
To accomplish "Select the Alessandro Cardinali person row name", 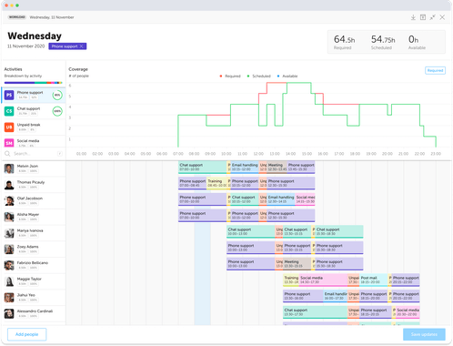I will pyautogui.click(x=35, y=311).
